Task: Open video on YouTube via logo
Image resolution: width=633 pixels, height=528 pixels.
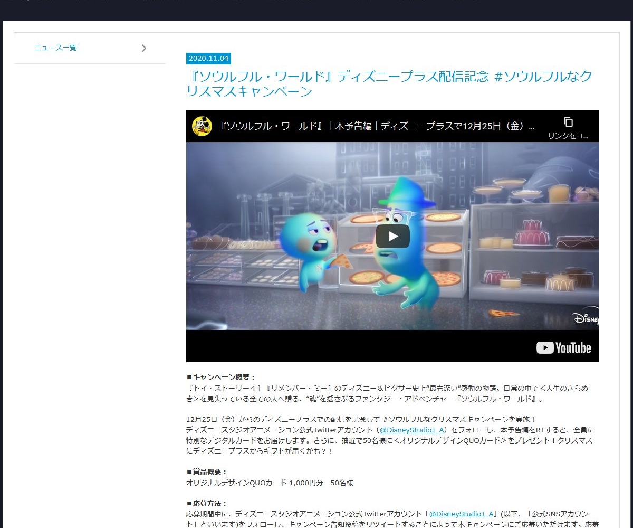Action: point(563,347)
